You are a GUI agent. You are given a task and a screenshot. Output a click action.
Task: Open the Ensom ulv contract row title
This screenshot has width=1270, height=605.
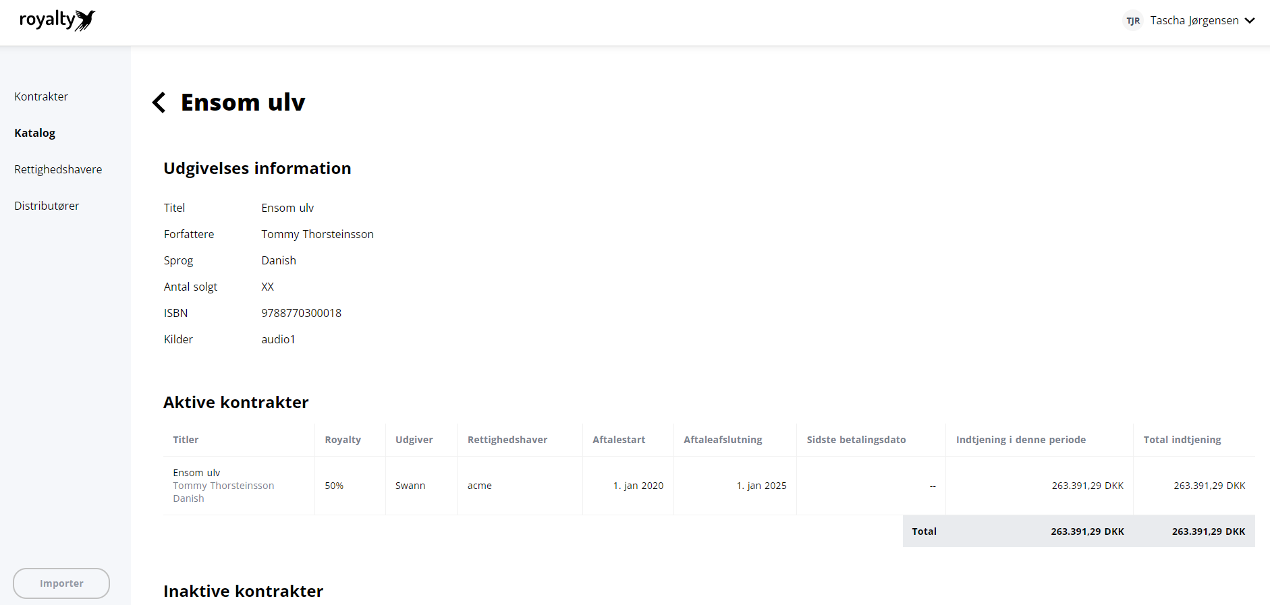pos(196,473)
